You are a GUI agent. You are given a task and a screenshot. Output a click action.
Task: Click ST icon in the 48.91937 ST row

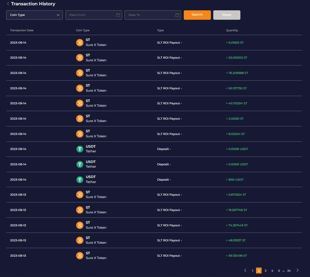80,240
